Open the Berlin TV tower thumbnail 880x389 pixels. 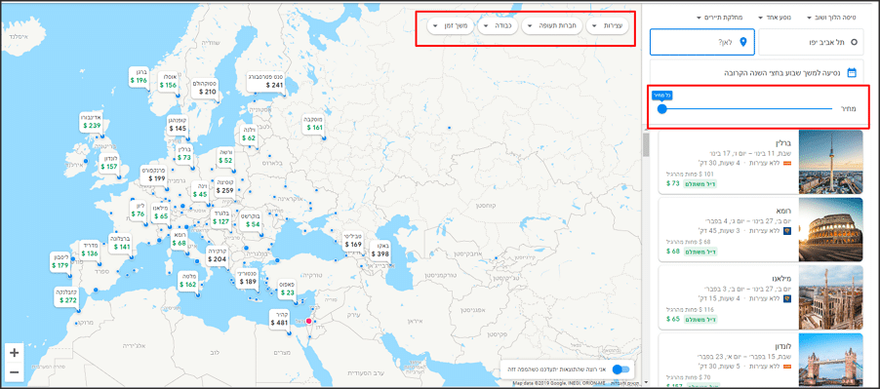(830, 162)
